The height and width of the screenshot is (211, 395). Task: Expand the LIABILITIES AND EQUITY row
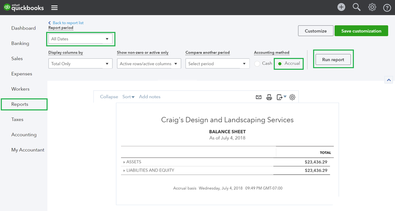point(124,171)
